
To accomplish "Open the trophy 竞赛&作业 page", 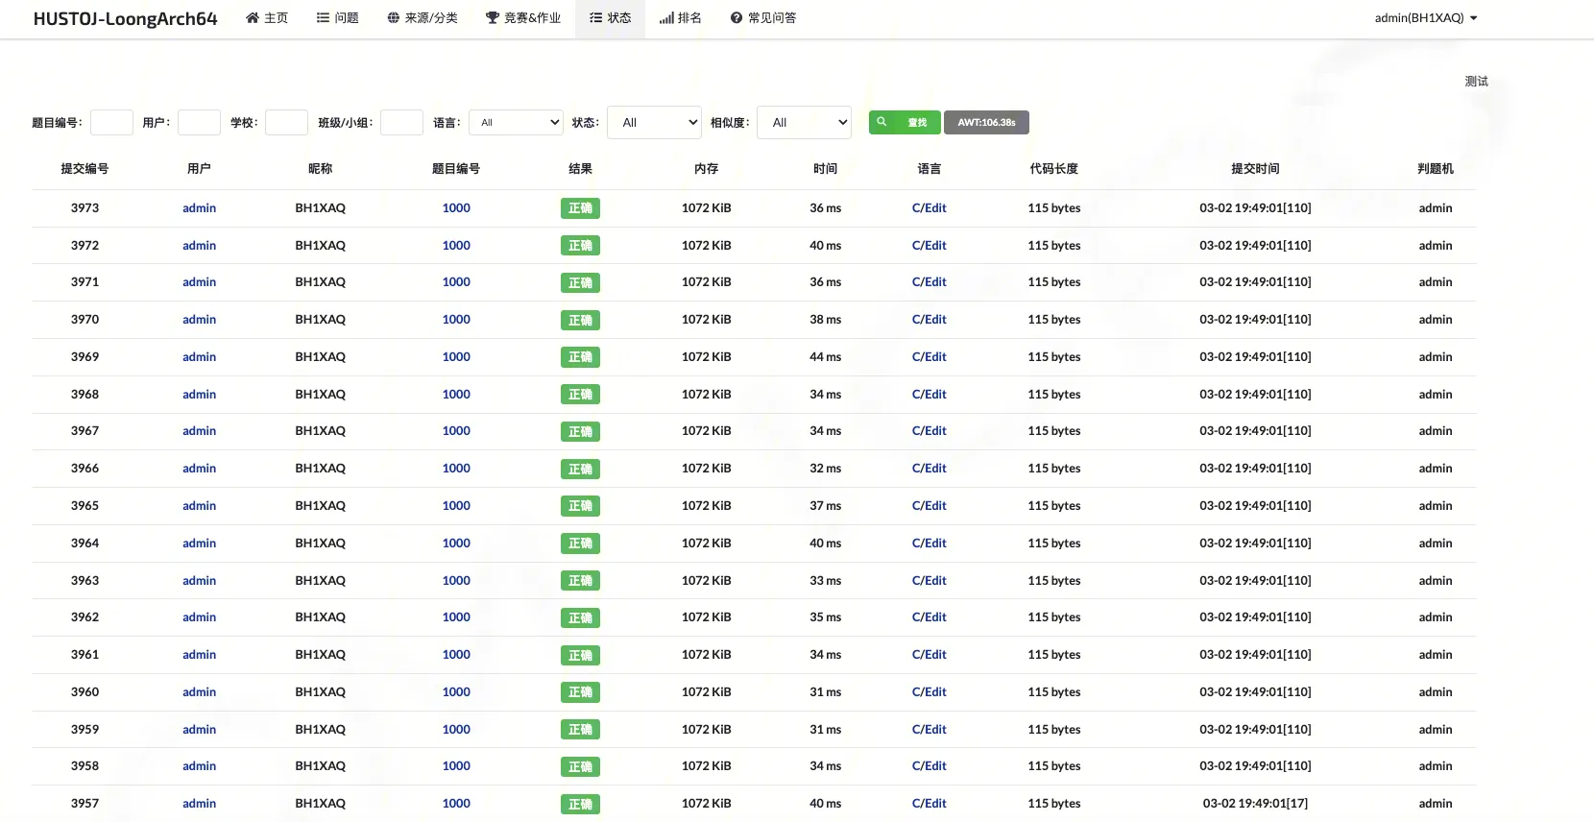I will [522, 18].
